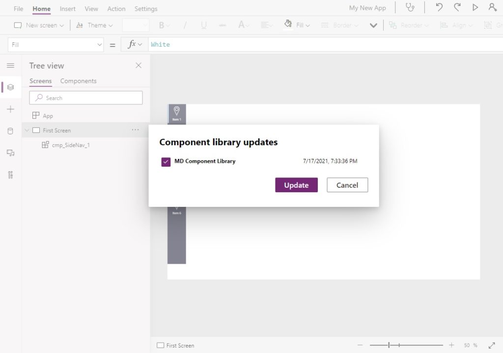This screenshot has width=503, height=353.
Task: Click the zoom slider track
Action: click(x=406, y=345)
